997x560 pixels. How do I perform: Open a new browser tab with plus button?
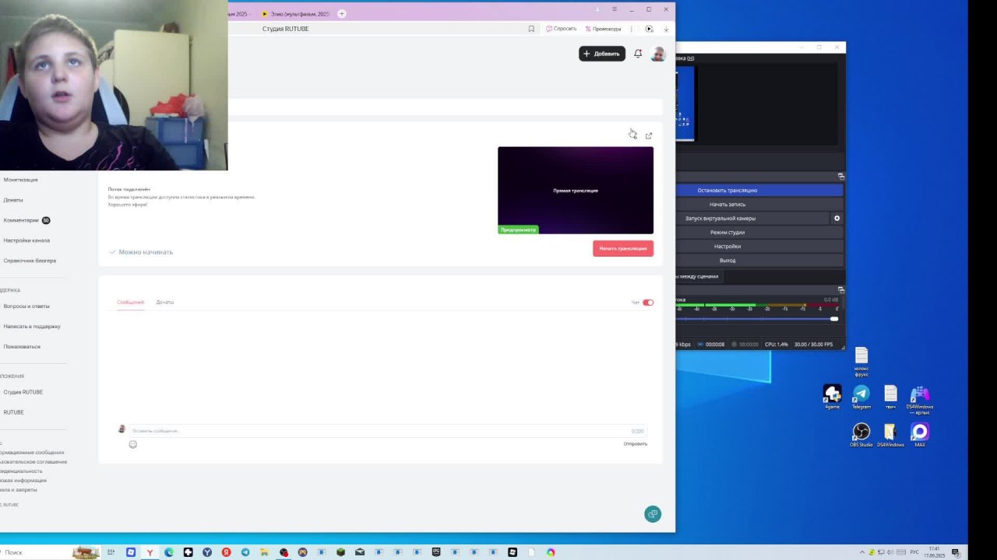click(x=341, y=13)
